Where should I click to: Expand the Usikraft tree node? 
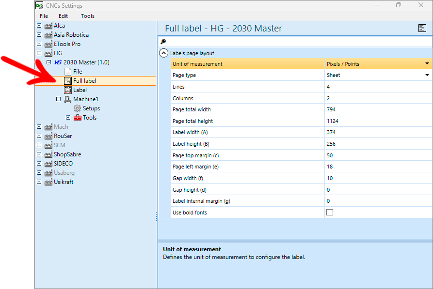[x=39, y=182]
